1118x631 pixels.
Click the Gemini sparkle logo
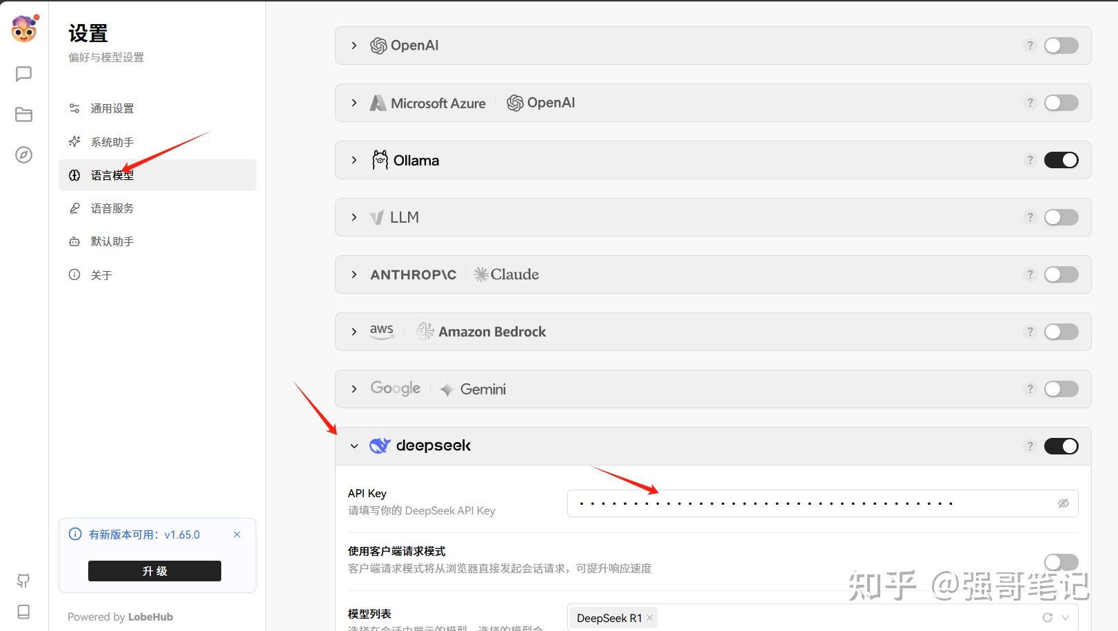(447, 390)
